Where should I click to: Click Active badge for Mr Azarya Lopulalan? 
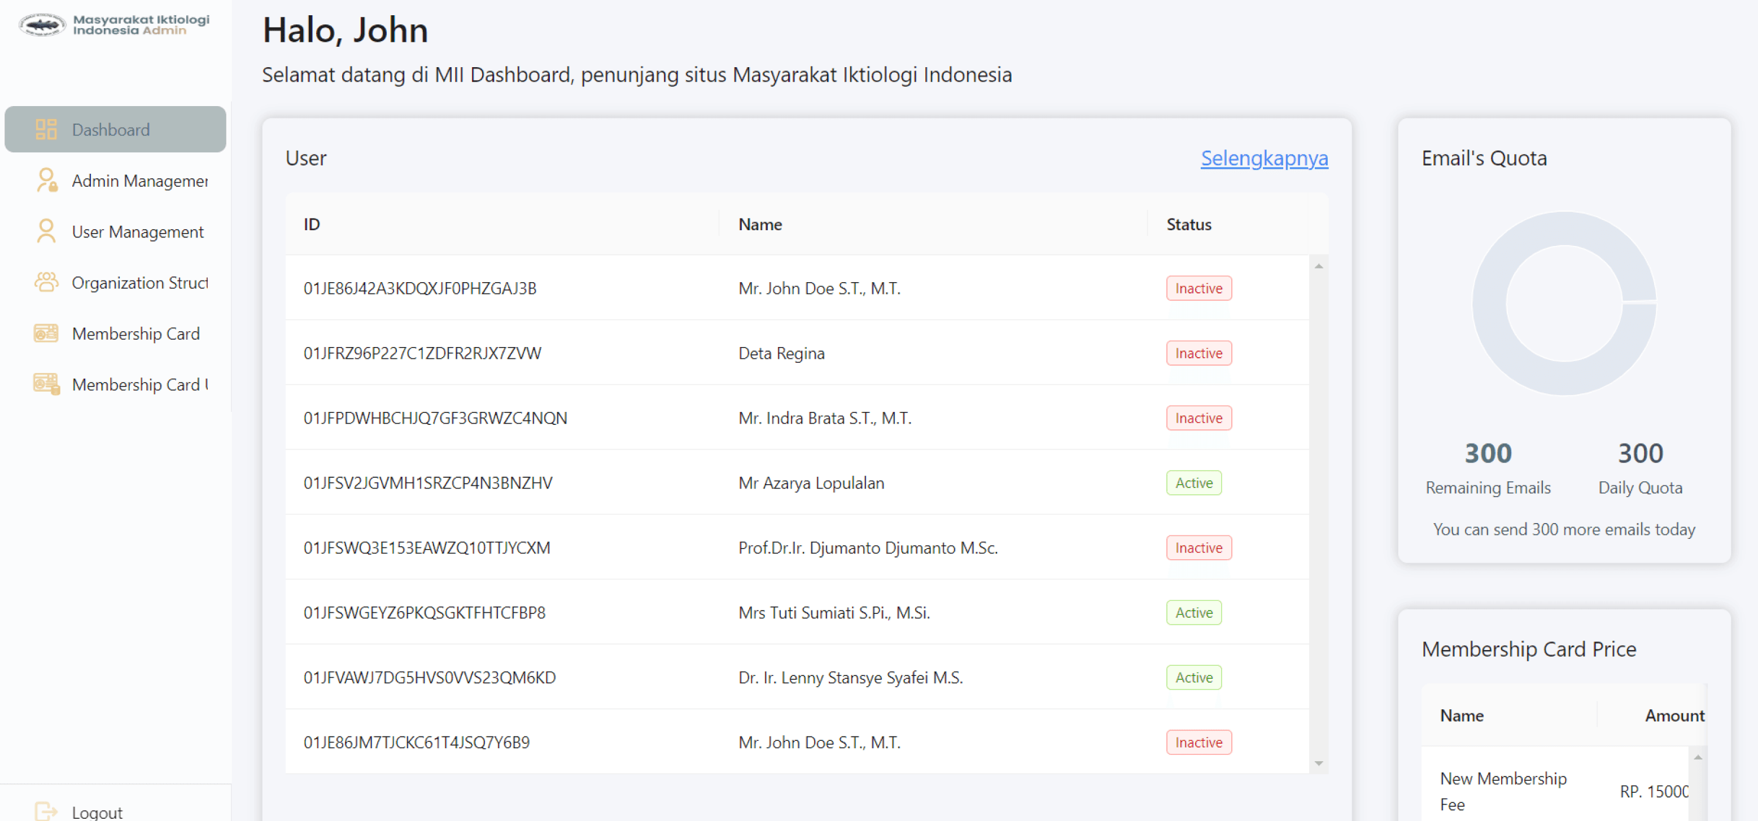tap(1193, 483)
